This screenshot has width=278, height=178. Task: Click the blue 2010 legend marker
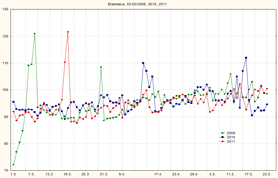[223, 137]
